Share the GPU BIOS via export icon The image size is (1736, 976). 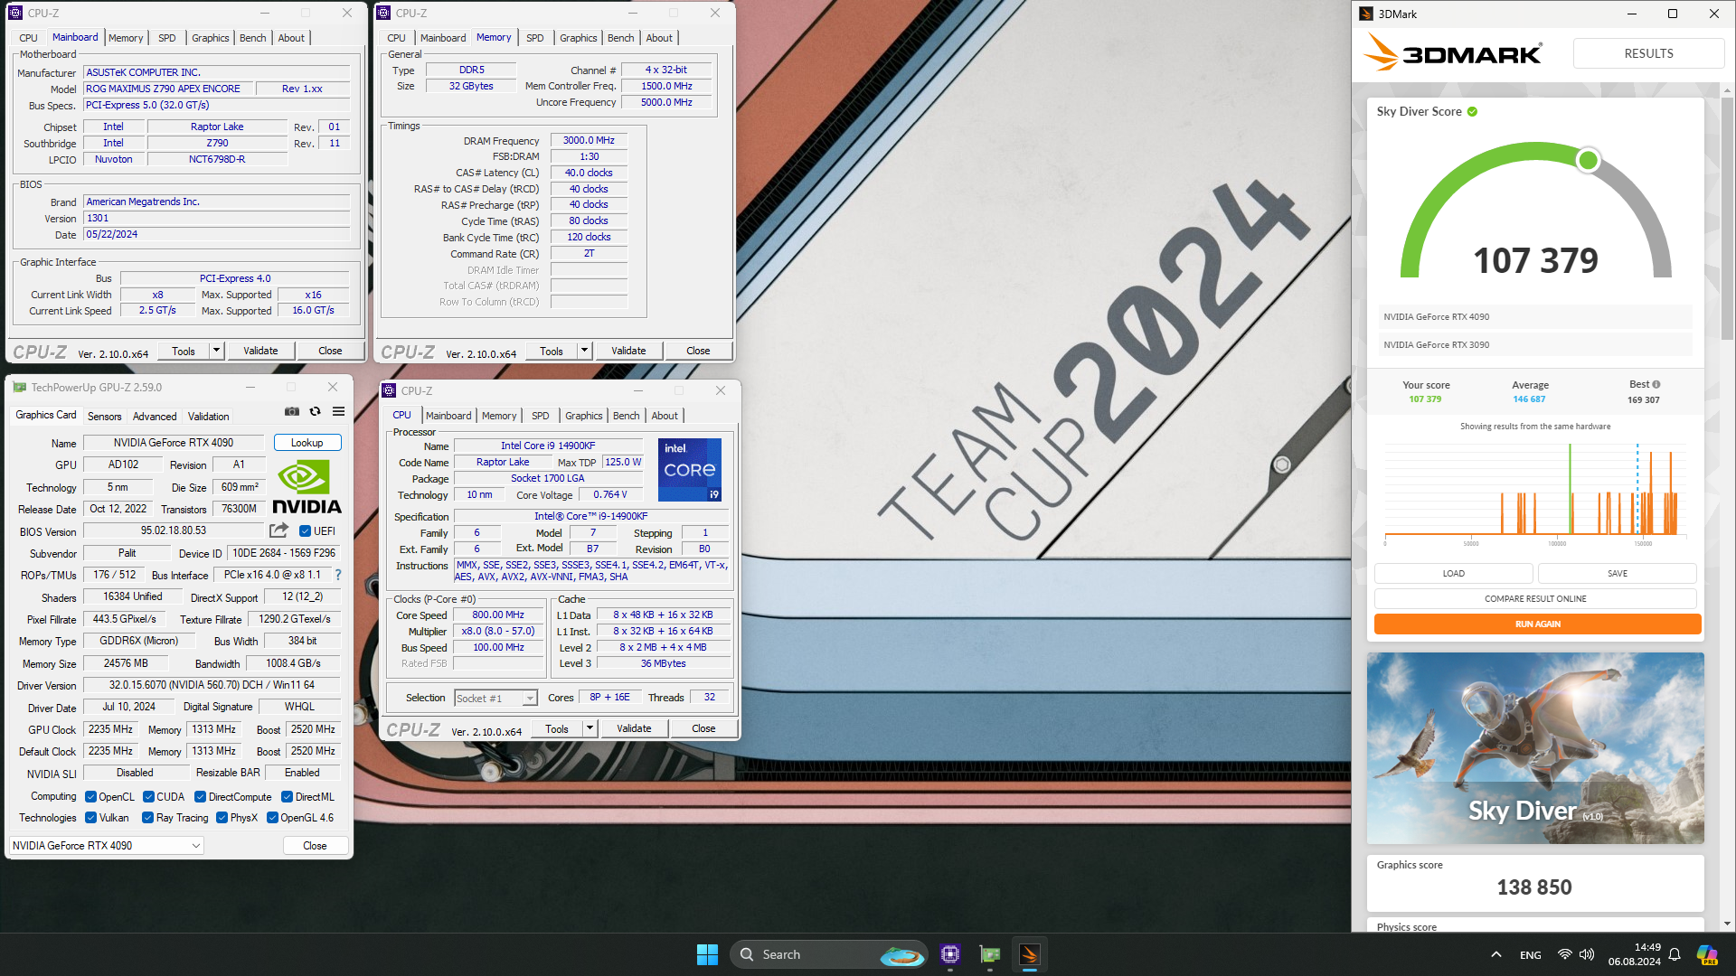[x=278, y=530]
